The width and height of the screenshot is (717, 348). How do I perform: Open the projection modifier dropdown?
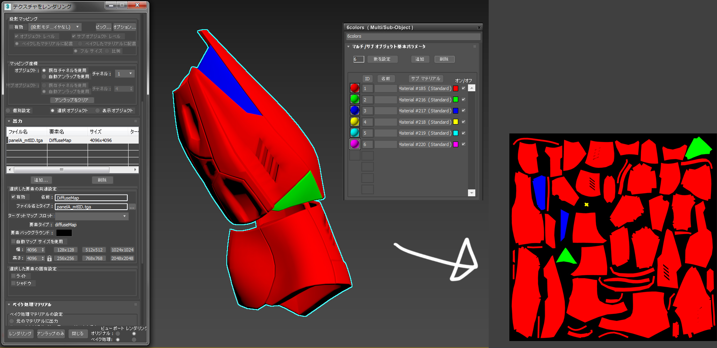point(55,27)
